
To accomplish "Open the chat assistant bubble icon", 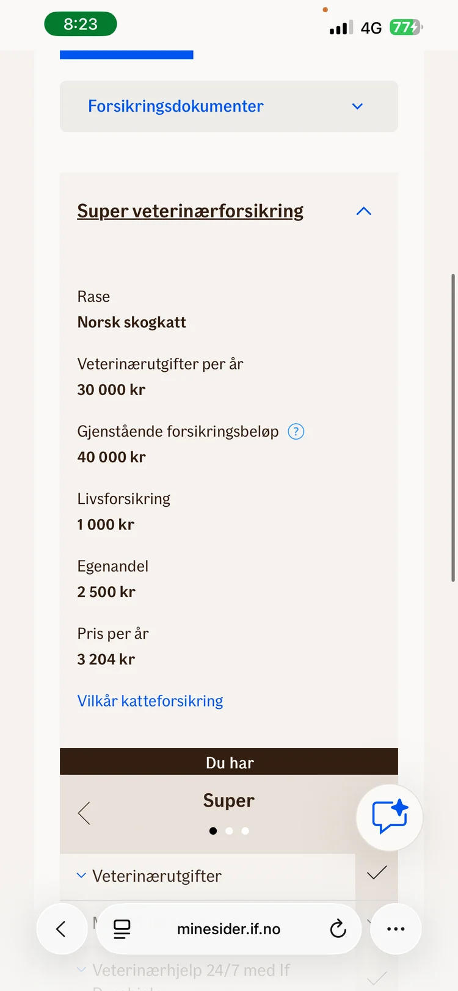I will 390,817.
